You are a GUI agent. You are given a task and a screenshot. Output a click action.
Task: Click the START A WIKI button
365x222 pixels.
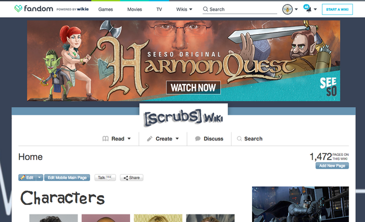(337, 9)
